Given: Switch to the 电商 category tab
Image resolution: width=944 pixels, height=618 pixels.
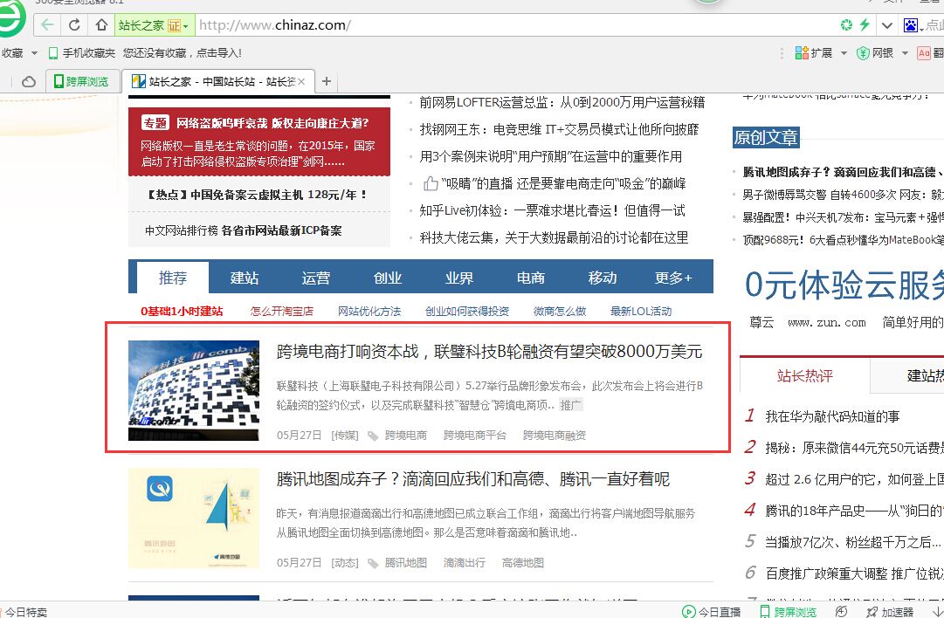Looking at the screenshot, I should click(x=531, y=278).
